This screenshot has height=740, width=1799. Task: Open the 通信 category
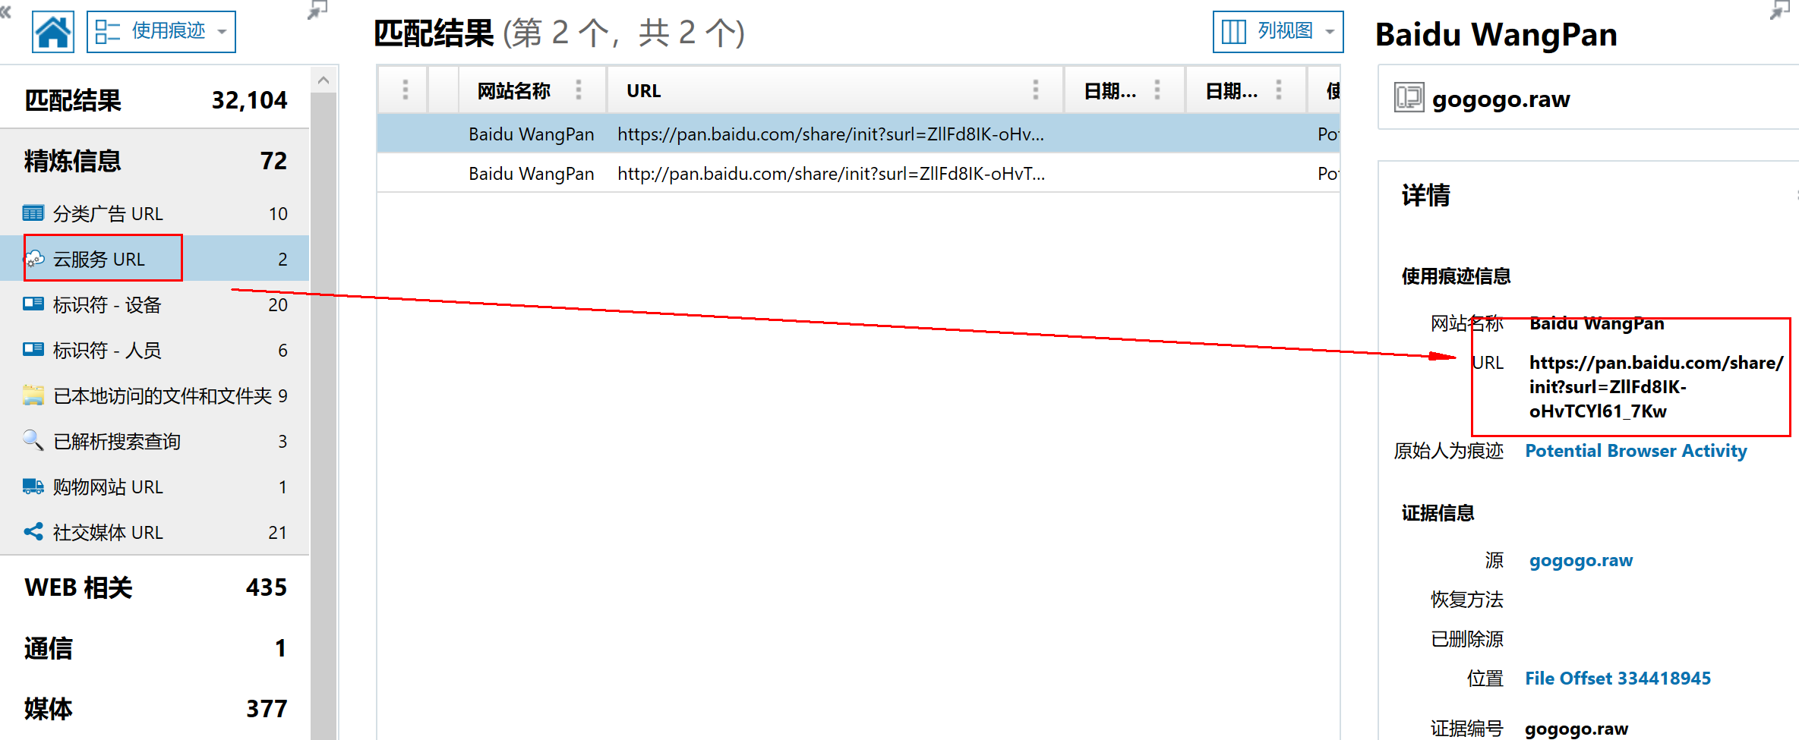(x=155, y=648)
